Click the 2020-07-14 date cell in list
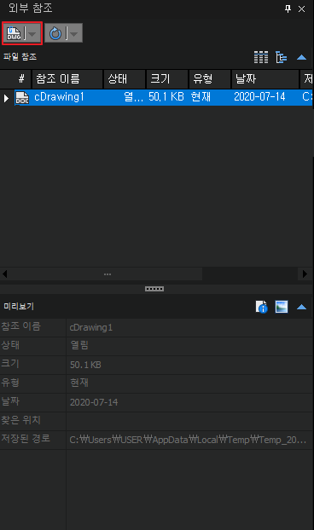The image size is (314, 530). (x=259, y=97)
